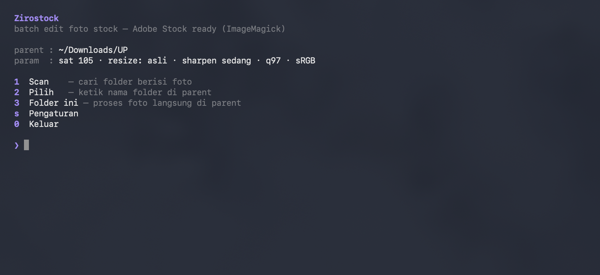This screenshot has height=275, width=600.
Task: Select the Pilih menu option
Action: pyautogui.click(x=41, y=92)
